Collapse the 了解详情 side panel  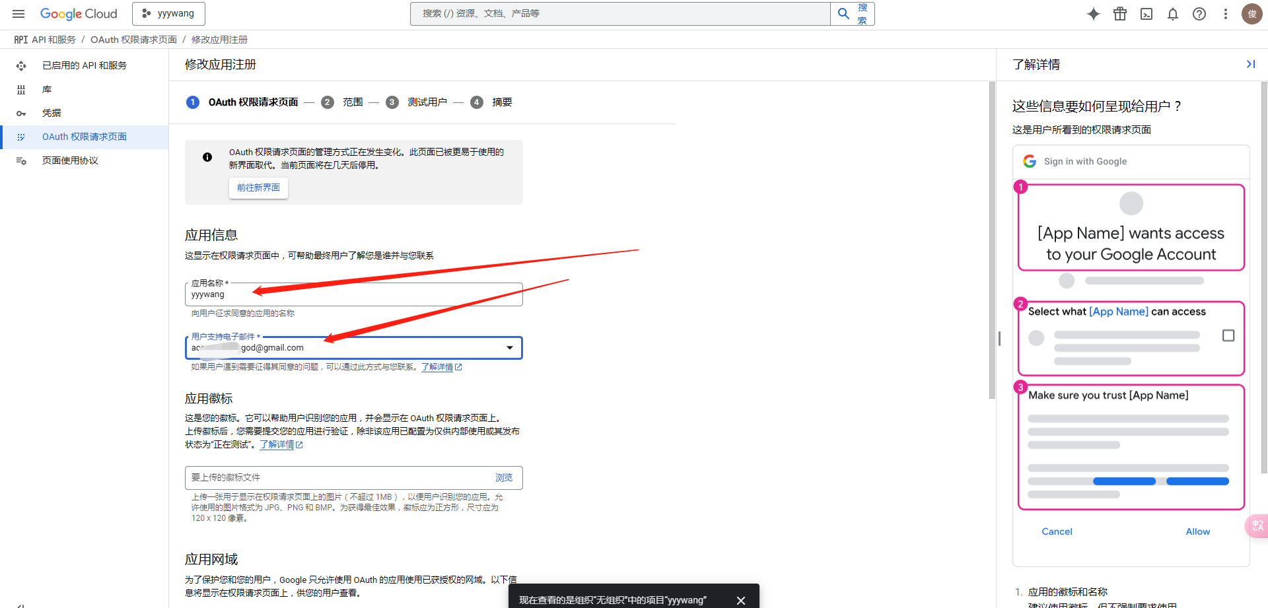click(1250, 64)
